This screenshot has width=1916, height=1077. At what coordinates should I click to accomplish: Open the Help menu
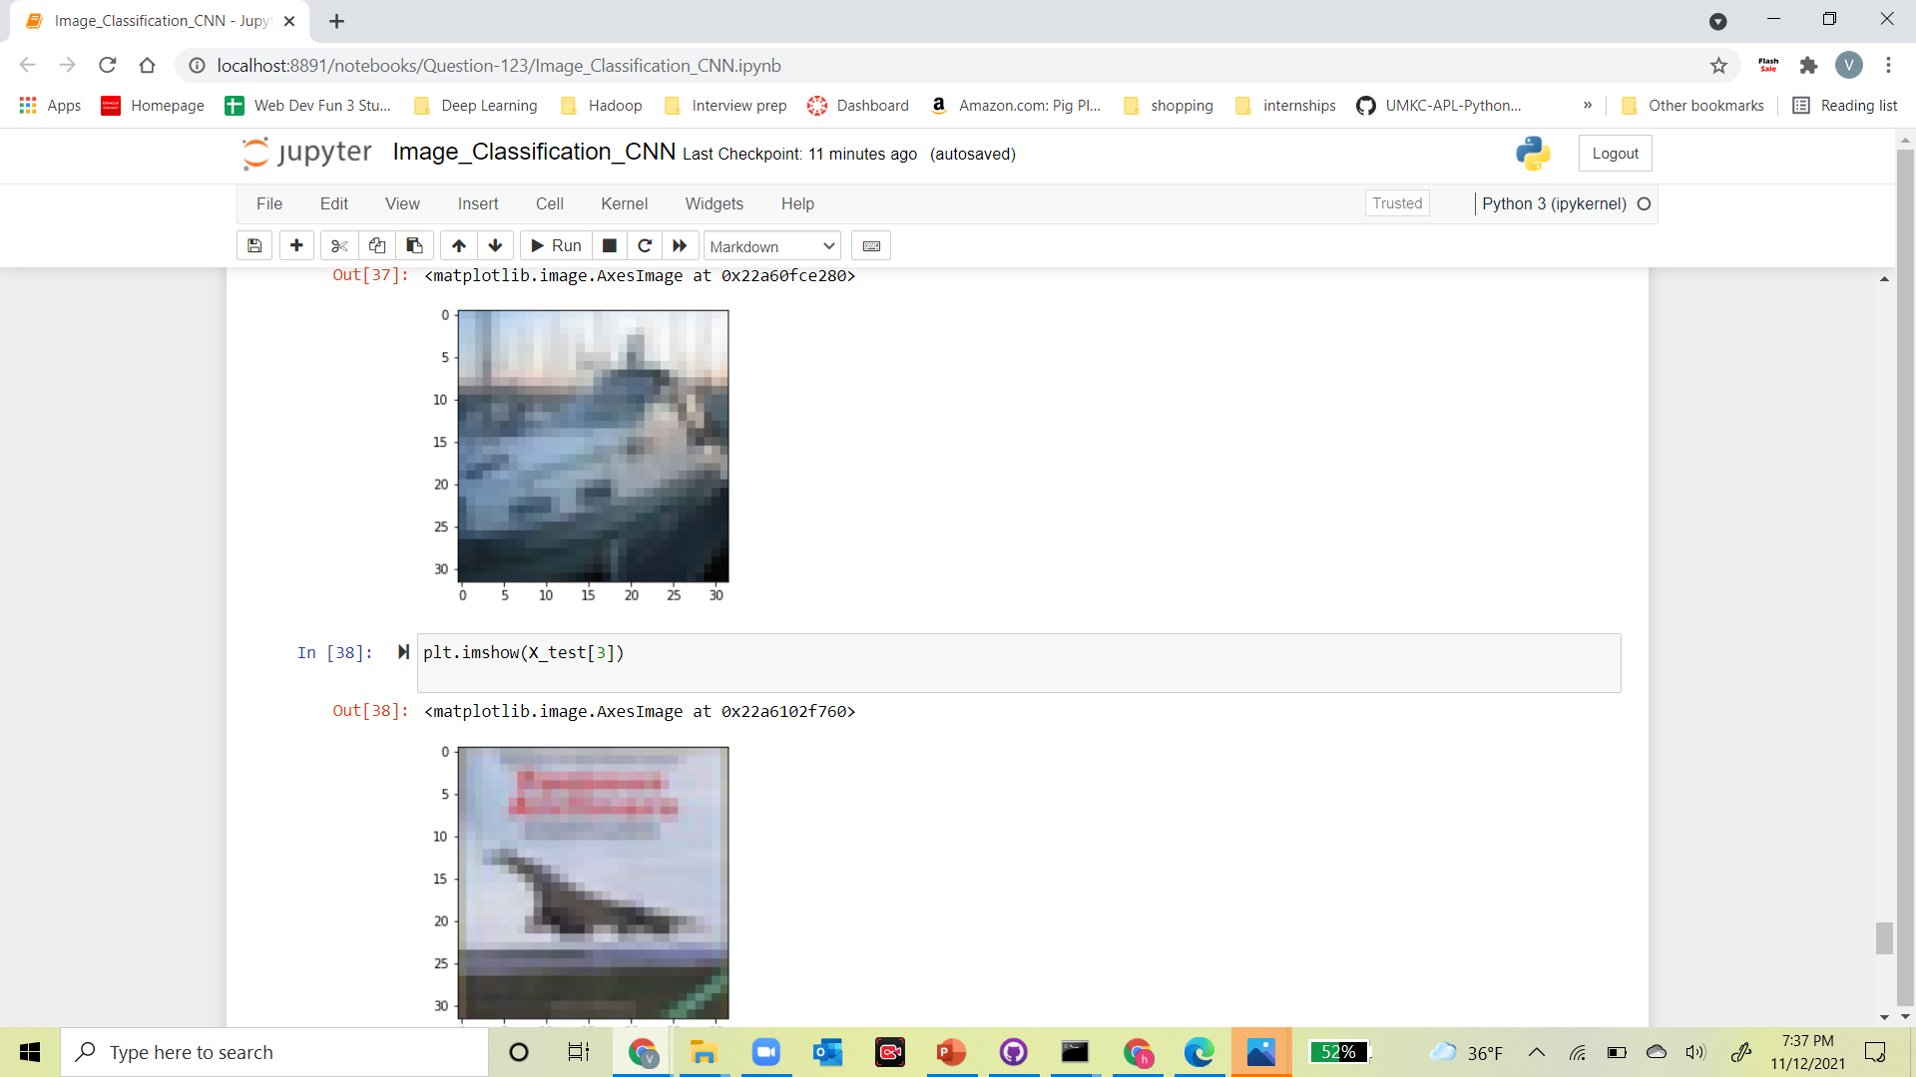797,203
